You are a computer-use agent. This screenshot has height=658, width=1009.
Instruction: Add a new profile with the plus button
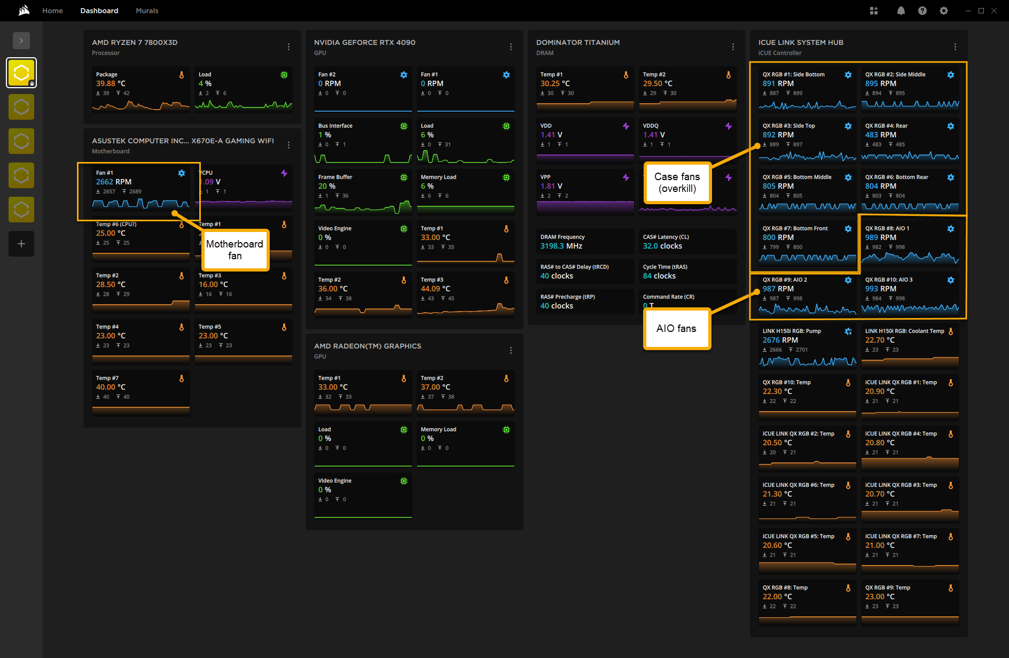[21, 244]
